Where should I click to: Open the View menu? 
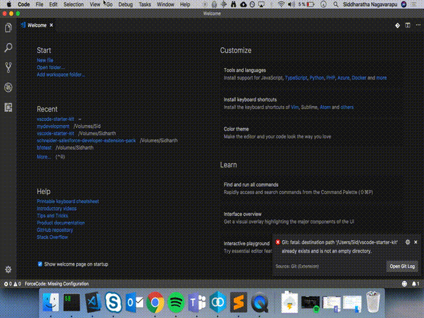pyautogui.click(x=95, y=5)
